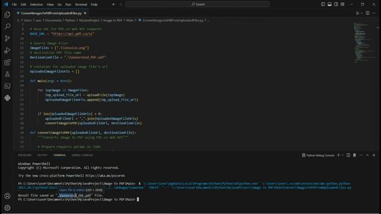The height and width of the screenshot is (214, 381).
Task: Select Image to PDF breadcrumb folder
Action: (x=113, y=20)
